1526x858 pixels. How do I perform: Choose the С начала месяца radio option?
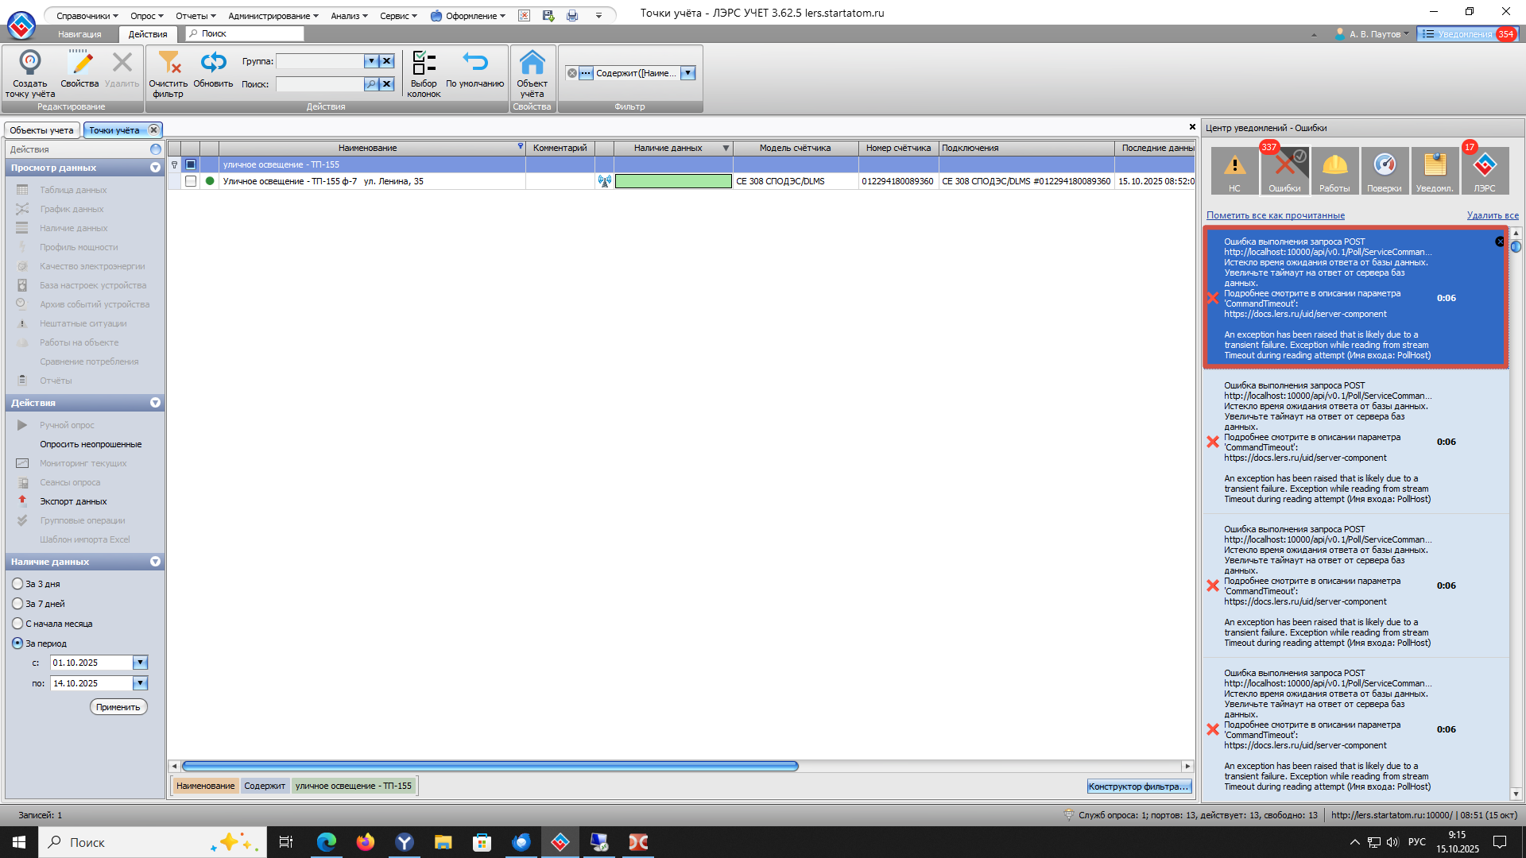[17, 624]
